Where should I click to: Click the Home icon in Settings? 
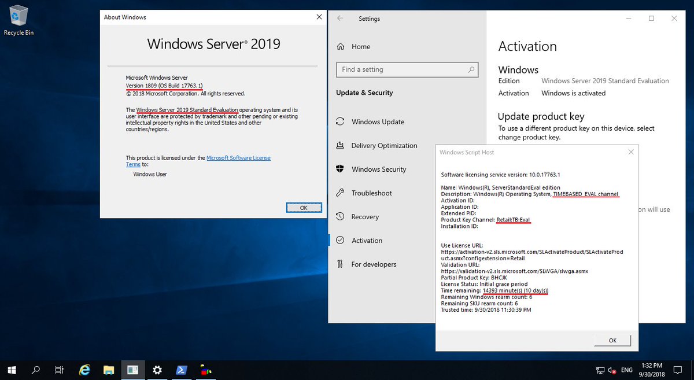pyautogui.click(x=341, y=46)
